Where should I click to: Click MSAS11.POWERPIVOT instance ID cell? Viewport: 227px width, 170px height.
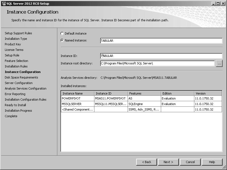point(111,98)
